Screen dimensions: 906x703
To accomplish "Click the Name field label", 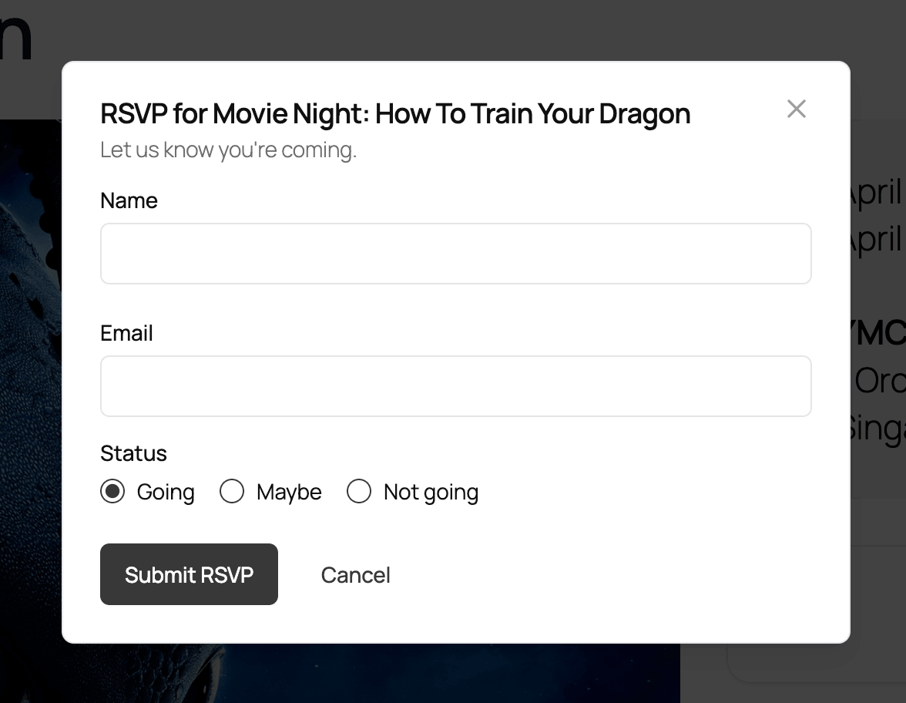I will tap(129, 200).
